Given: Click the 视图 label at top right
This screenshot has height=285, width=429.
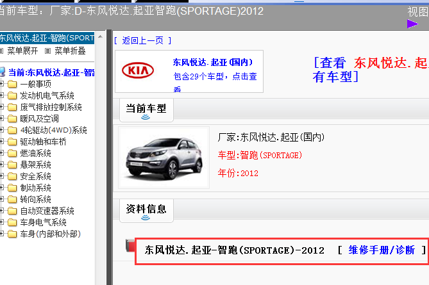Looking at the screenshot, I should [418, 12].
